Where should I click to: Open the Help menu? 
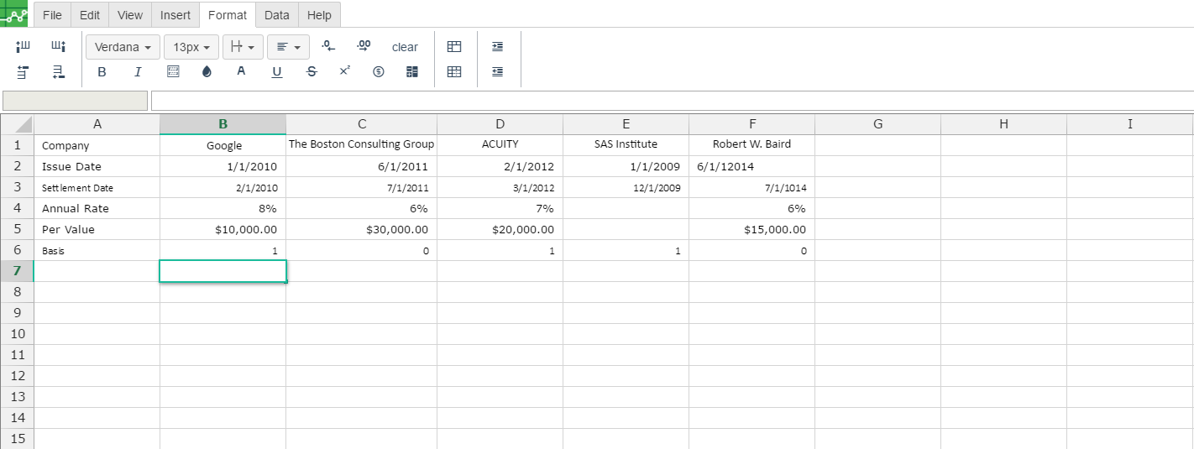[319, 15]
